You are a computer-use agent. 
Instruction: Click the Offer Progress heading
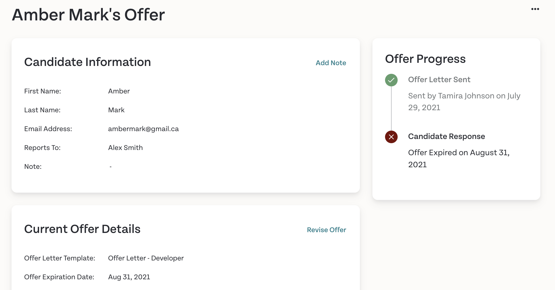tap(425, 59)
